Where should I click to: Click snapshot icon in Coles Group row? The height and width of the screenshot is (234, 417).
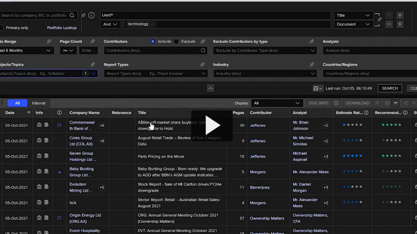click(x=39, y=141)
